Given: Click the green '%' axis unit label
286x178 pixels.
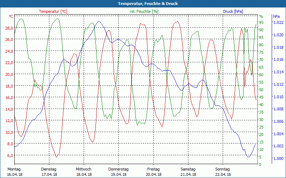Looking at the screenshot, I should [x=261, y=16].
